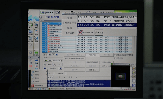Expand the 文件 panel dropdown arrow
Image resolution: width=163 pixels, height=99 pixels.
tap(39, 57)
